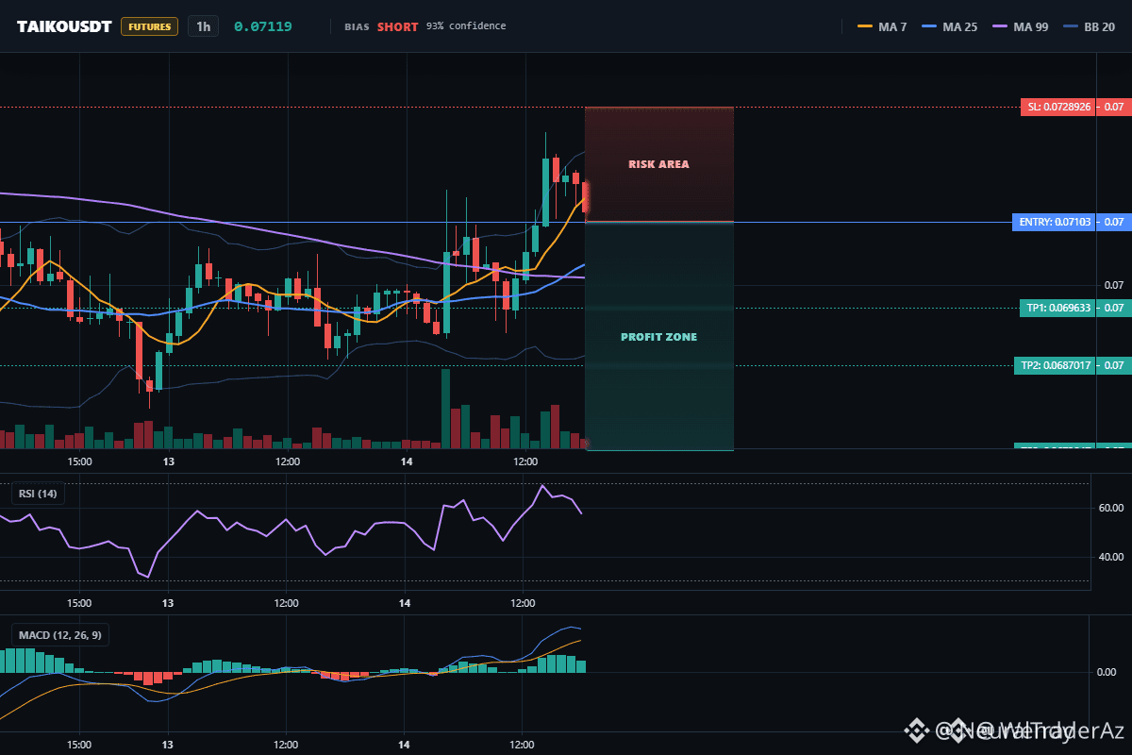Click the SHORT bias indicator
The height and width of the screenshot is (755, 1132).
[397, 26]
